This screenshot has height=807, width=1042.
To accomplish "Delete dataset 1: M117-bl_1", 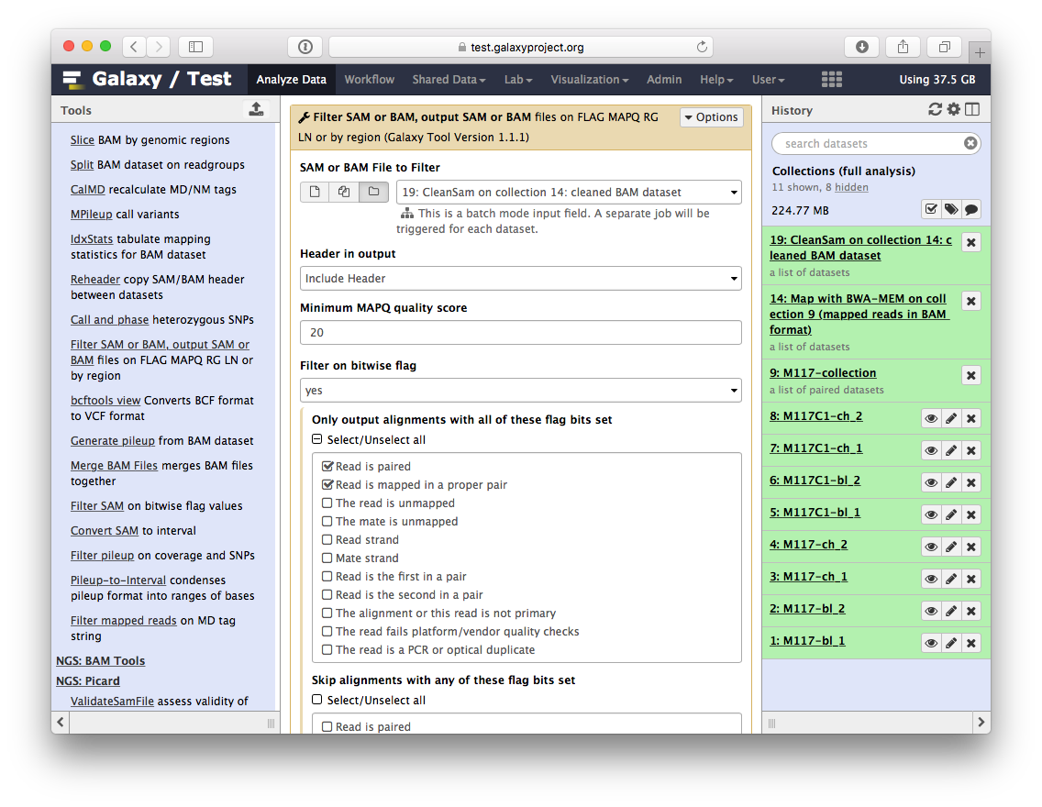I will [970, 643].
